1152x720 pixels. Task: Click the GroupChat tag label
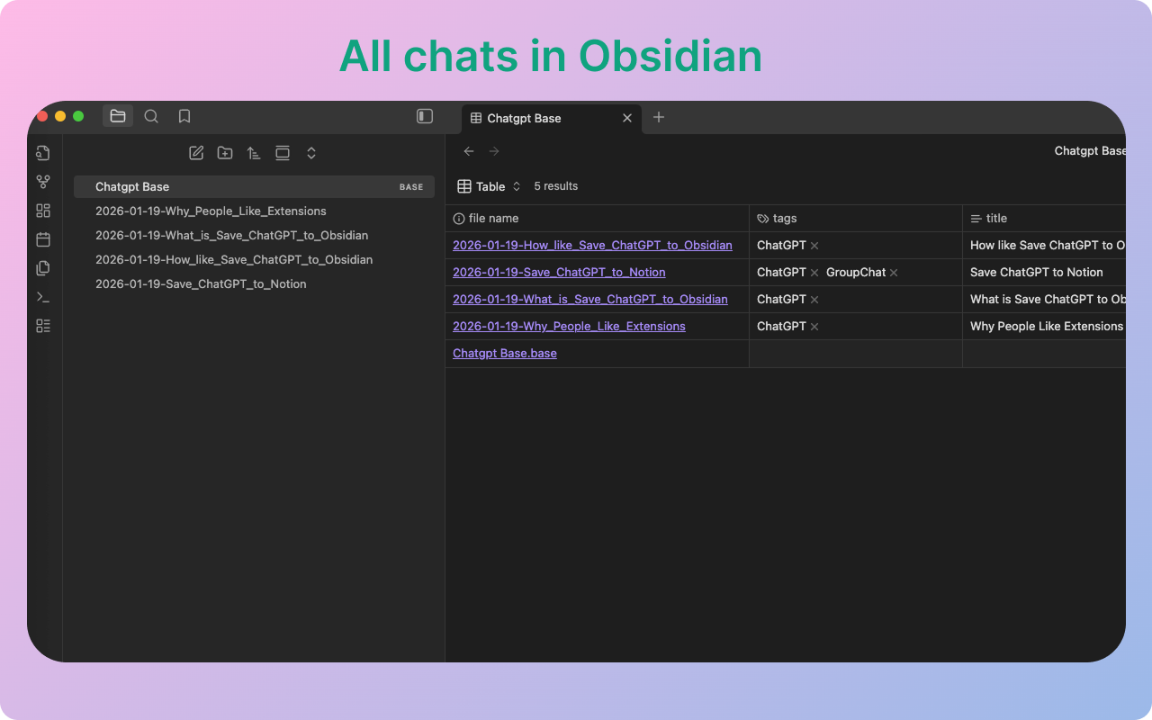[x=856, y=273]
